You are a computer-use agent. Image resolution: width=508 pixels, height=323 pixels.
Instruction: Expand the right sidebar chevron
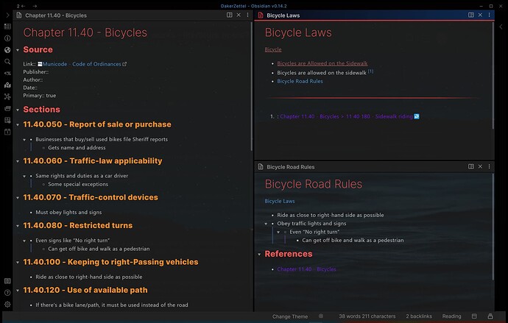click(501, 27)
